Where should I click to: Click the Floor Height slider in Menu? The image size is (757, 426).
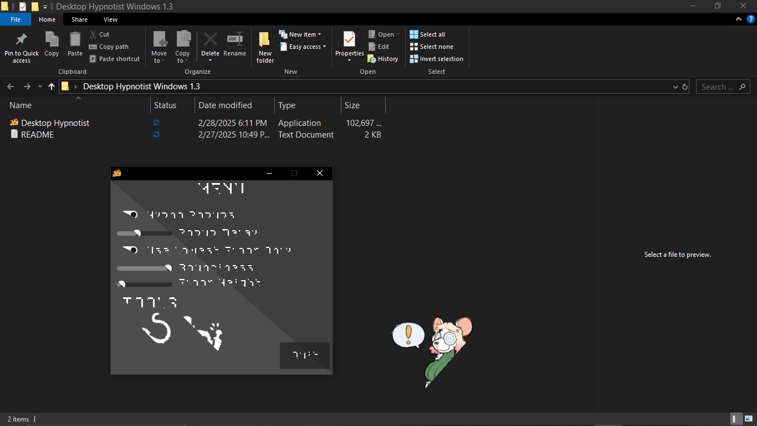coord(145,284)
